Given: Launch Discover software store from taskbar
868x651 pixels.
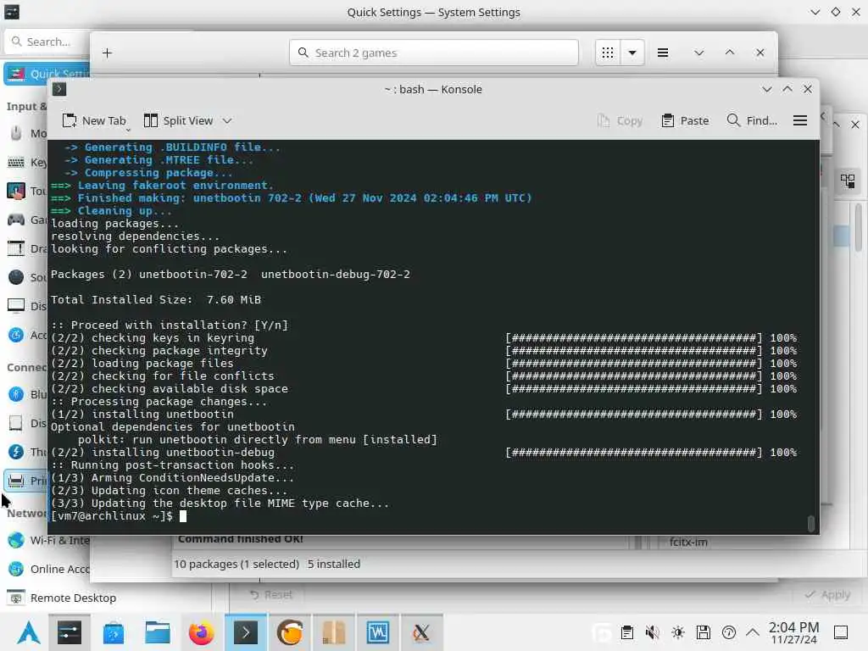Looking at the screenshot, I should 114,632.
